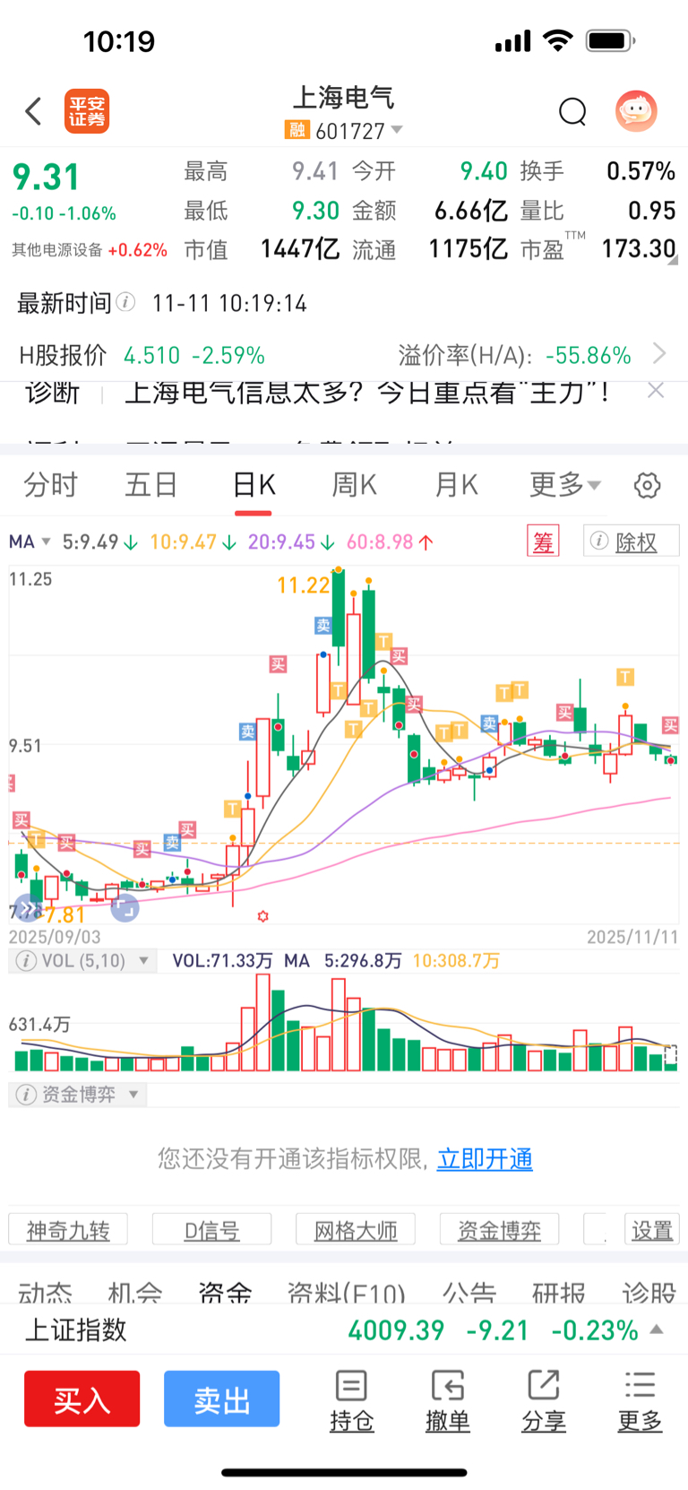Open the bottom 诊股 tab

pos(649,1292)
